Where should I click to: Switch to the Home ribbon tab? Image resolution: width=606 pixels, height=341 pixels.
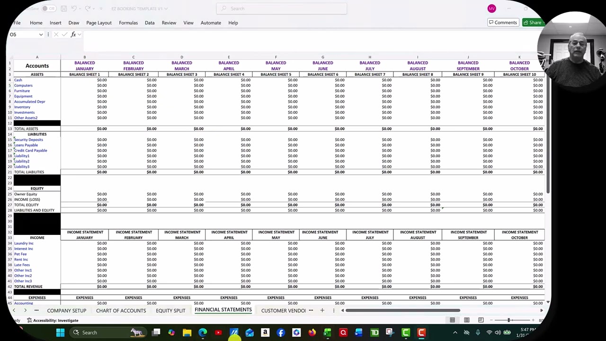[x=36, y=23]
